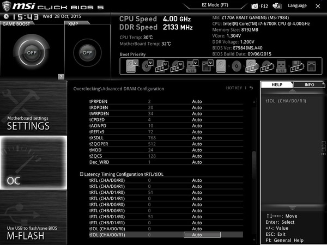Image resolution: width=327 pixels, height=245 pixels.
Task: Click the settings list scrollbar thumb
Action: click(254, 164)
